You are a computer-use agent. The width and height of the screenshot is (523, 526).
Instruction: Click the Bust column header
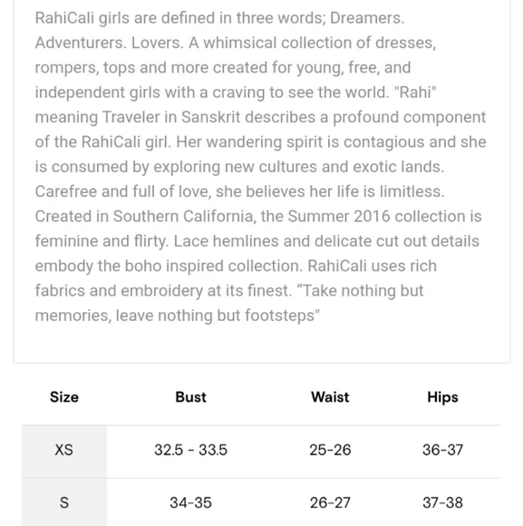click(190, 397)
